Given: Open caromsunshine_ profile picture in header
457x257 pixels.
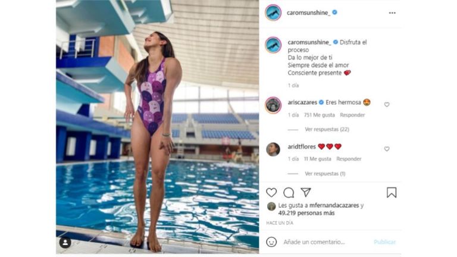Looking at the screenshot, I should click(x=273, y=12).
